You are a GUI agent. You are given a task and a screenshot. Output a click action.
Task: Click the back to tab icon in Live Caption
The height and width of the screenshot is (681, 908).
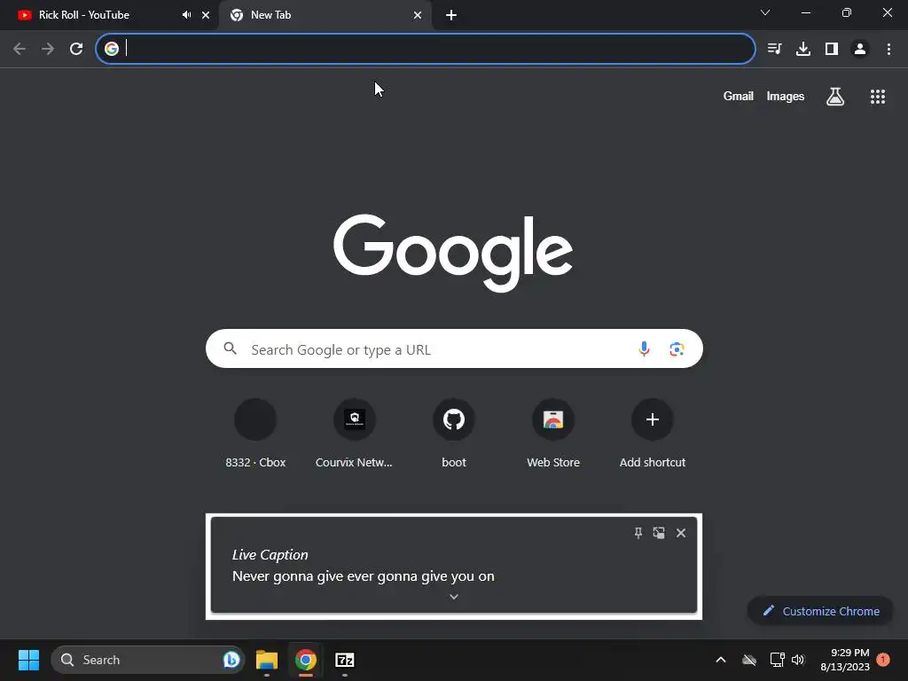pos(659,533)
